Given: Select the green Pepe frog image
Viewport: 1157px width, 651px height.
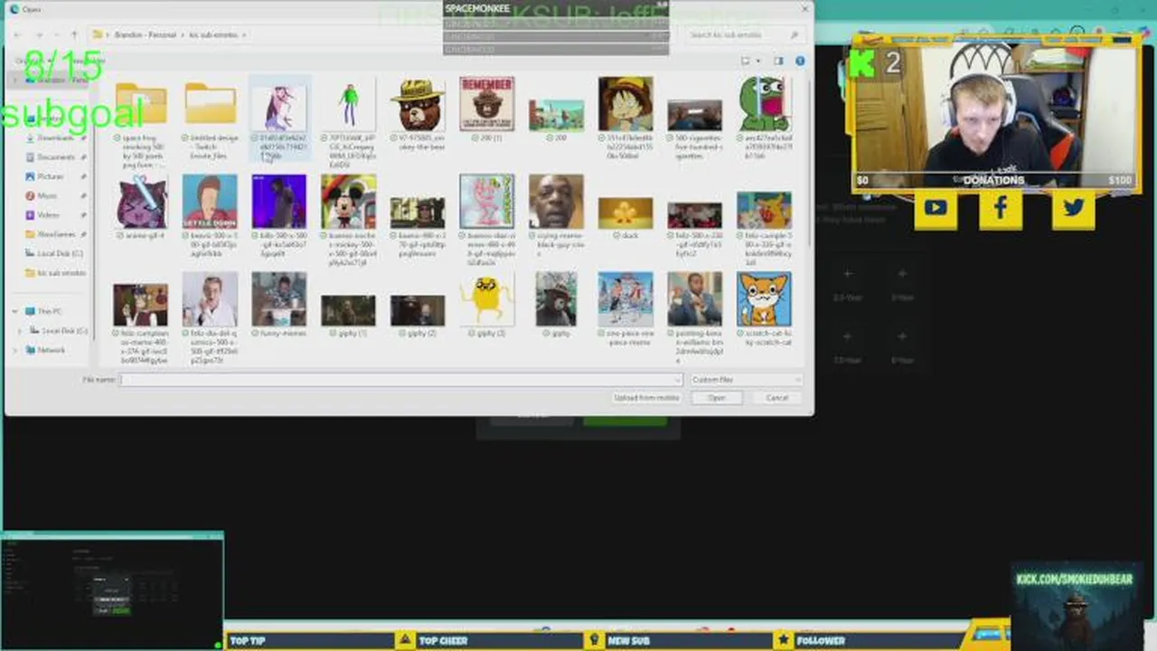Looking at the screenshot, I should pyautogui.click(x=764, y=118).
